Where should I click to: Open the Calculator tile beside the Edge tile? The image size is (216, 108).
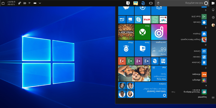[163, 61]
